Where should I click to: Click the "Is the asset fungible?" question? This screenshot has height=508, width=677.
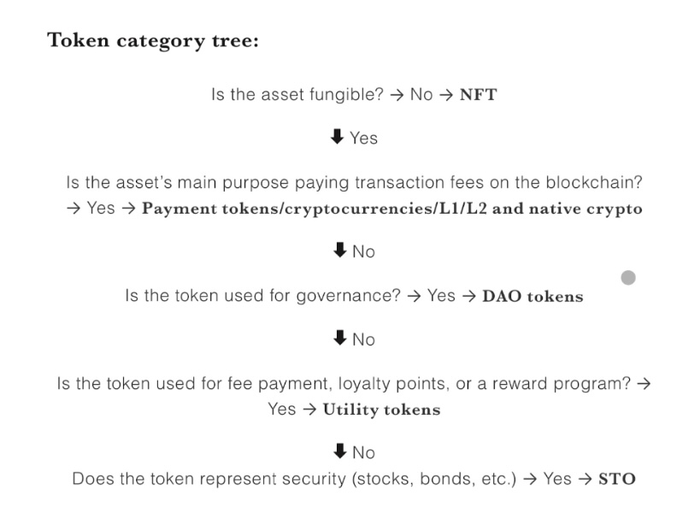[x=297, y=94]
